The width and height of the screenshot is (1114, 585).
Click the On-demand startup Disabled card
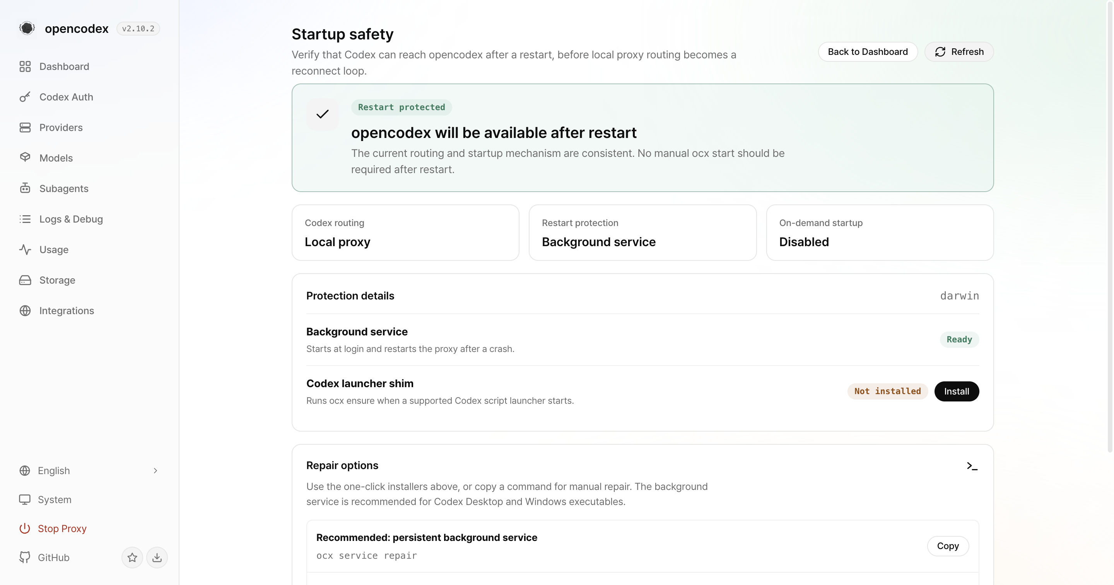[880, 233]
